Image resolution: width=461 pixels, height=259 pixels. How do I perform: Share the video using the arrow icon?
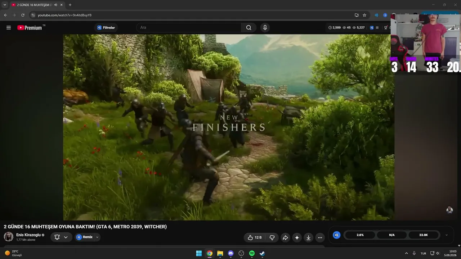[x=285, y=237]
